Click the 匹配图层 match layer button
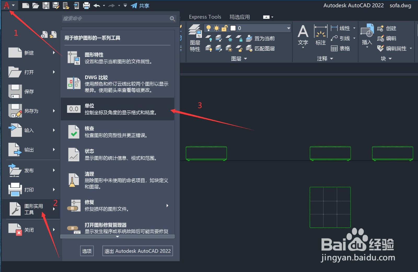 tap(260, 48)
